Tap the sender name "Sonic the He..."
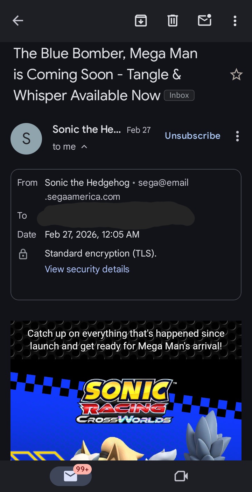 click(86, 130)
